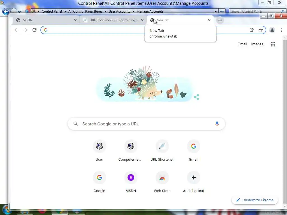Open the Google shortcut tile
Image resolution: width=287 pixels, height=215 pixels.
(99, 182)
